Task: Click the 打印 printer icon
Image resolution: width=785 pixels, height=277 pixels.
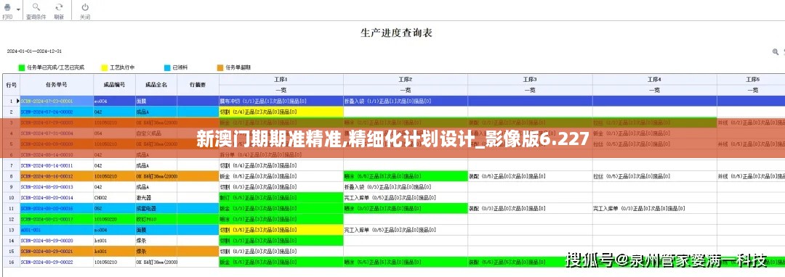Action: tap(7, 8)
